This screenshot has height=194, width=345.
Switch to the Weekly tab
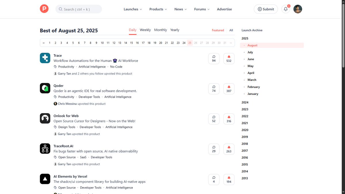pos(145,30)
